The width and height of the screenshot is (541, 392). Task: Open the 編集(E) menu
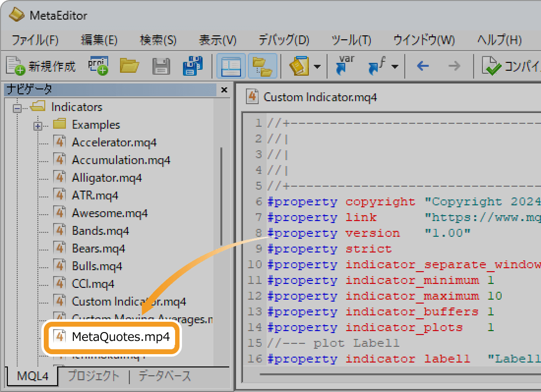(x=99, y=40)
